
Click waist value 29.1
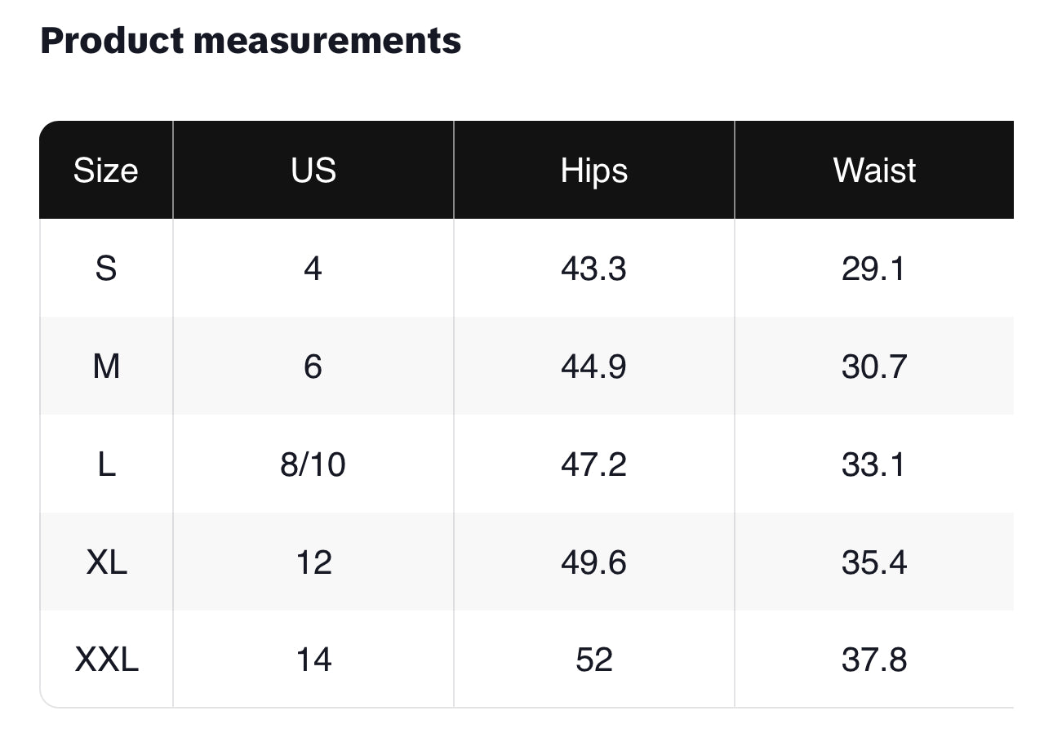tap(874, 268)
